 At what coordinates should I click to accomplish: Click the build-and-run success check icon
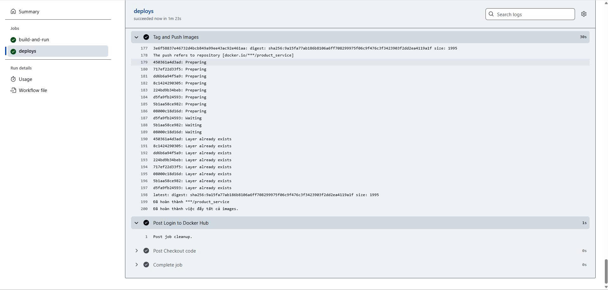(x=13, y=40)
